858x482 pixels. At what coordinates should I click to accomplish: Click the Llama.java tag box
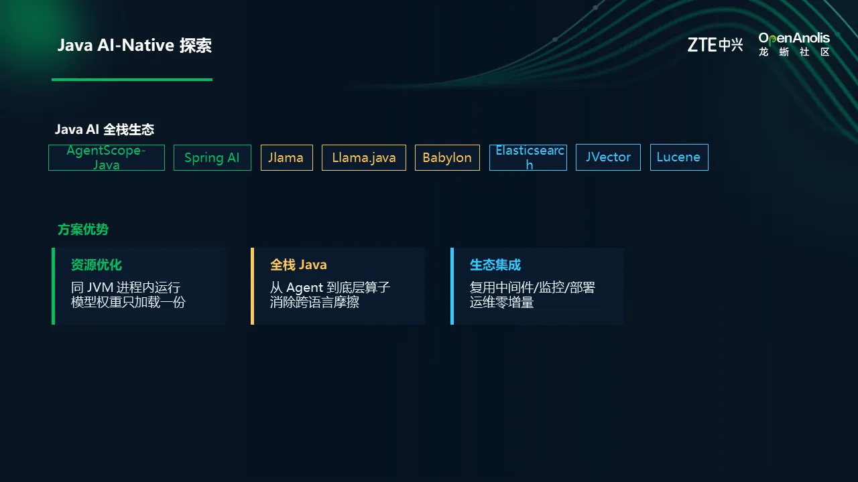[x=364, y=157]
